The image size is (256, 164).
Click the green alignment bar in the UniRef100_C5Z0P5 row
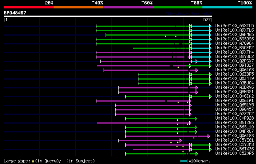[x=162, y=154]
